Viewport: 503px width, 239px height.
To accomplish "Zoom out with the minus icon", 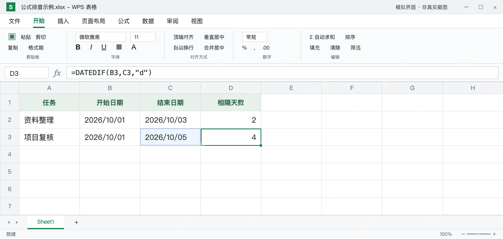I will tap(463, 234).
